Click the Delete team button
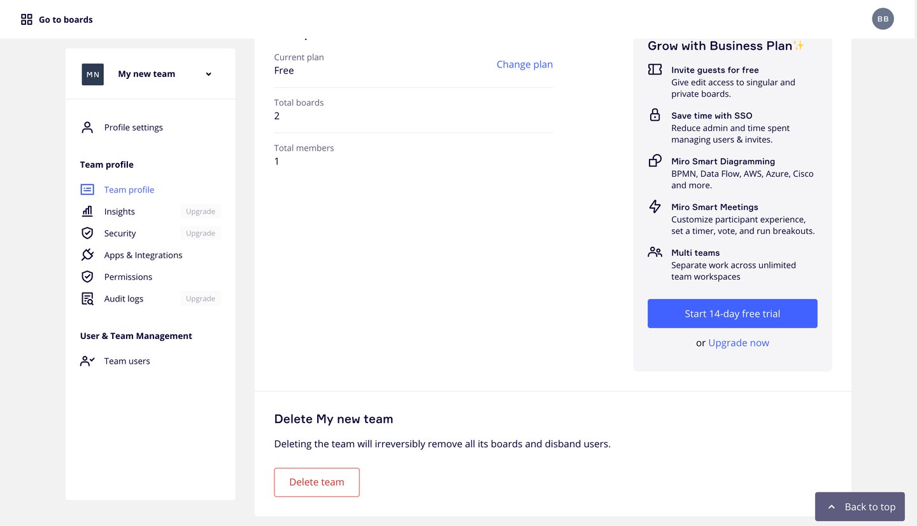The height and width of the screenshot is (526, 917). [x=316, y=482]
